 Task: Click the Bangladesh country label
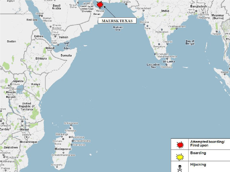[x=198, y=6]
